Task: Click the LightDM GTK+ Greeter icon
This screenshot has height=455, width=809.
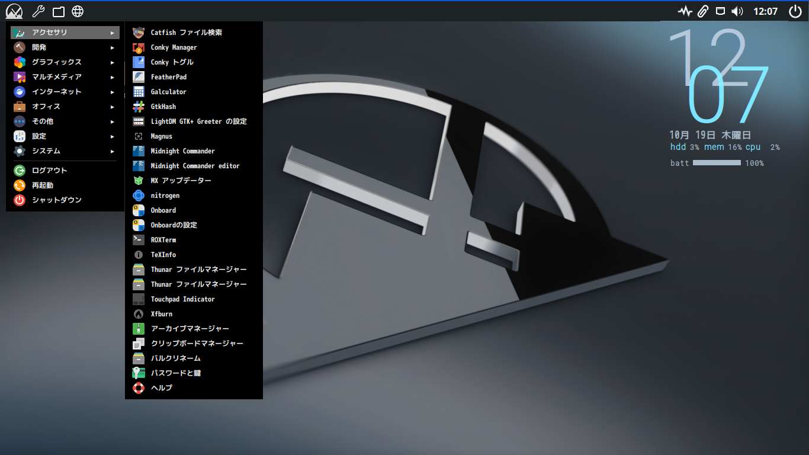Action: tap(139, 121)
